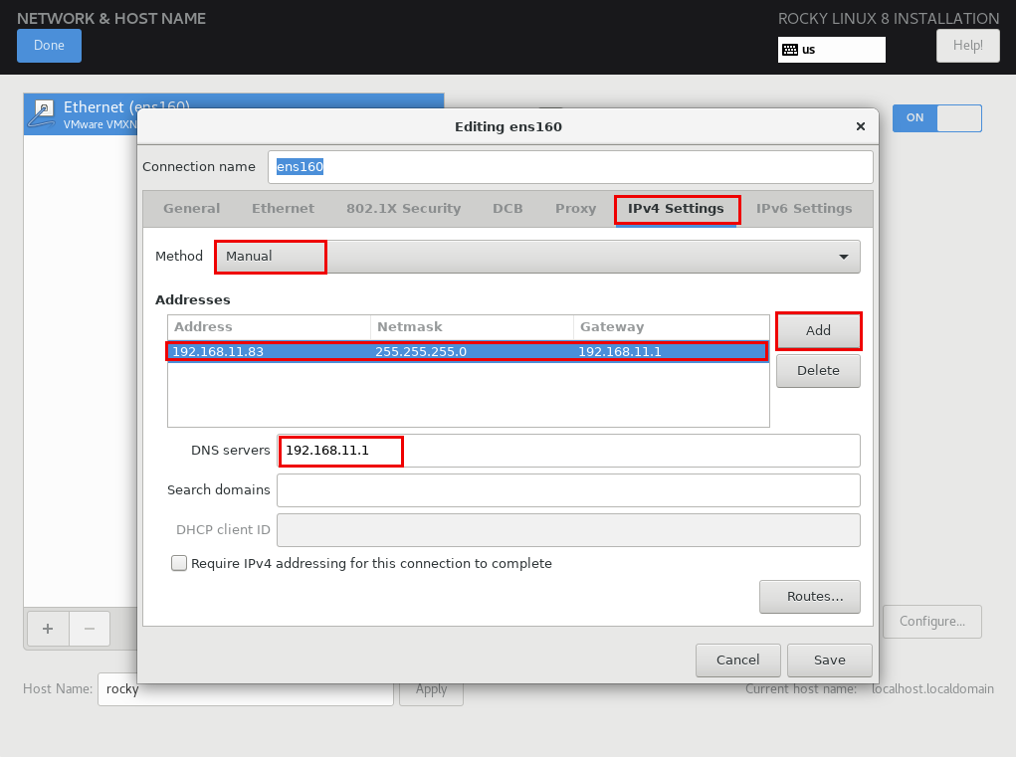This screenshot has width=1016, height=757.
Task: Click the minus icon to remove a device
Action: click(x=90, y=628)
